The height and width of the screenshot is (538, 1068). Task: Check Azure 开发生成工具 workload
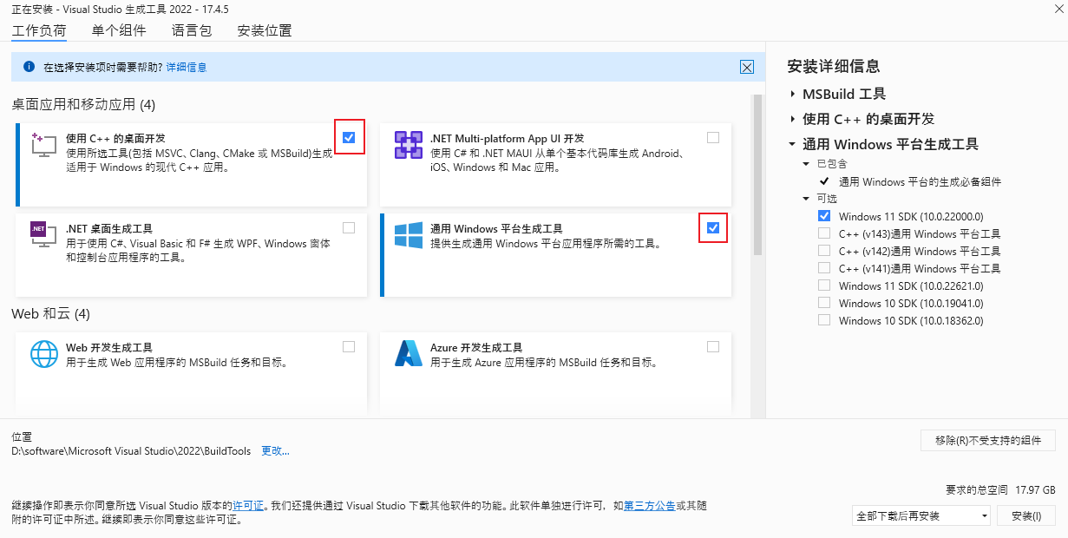[713, 346]
